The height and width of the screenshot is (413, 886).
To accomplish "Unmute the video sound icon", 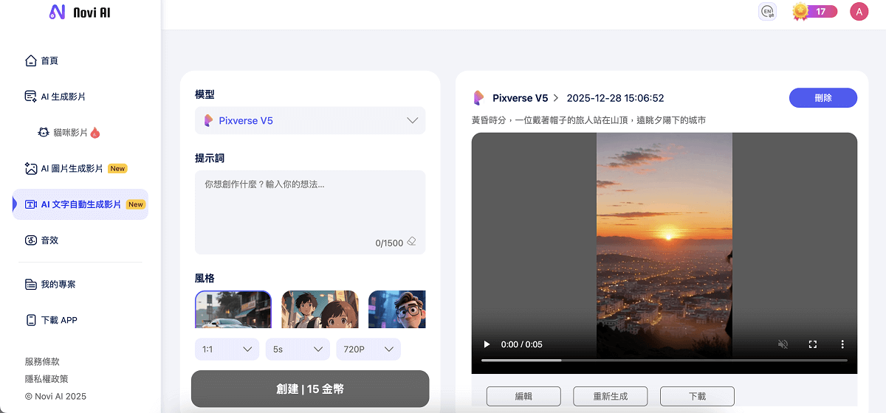I will [x=783, y=344].
